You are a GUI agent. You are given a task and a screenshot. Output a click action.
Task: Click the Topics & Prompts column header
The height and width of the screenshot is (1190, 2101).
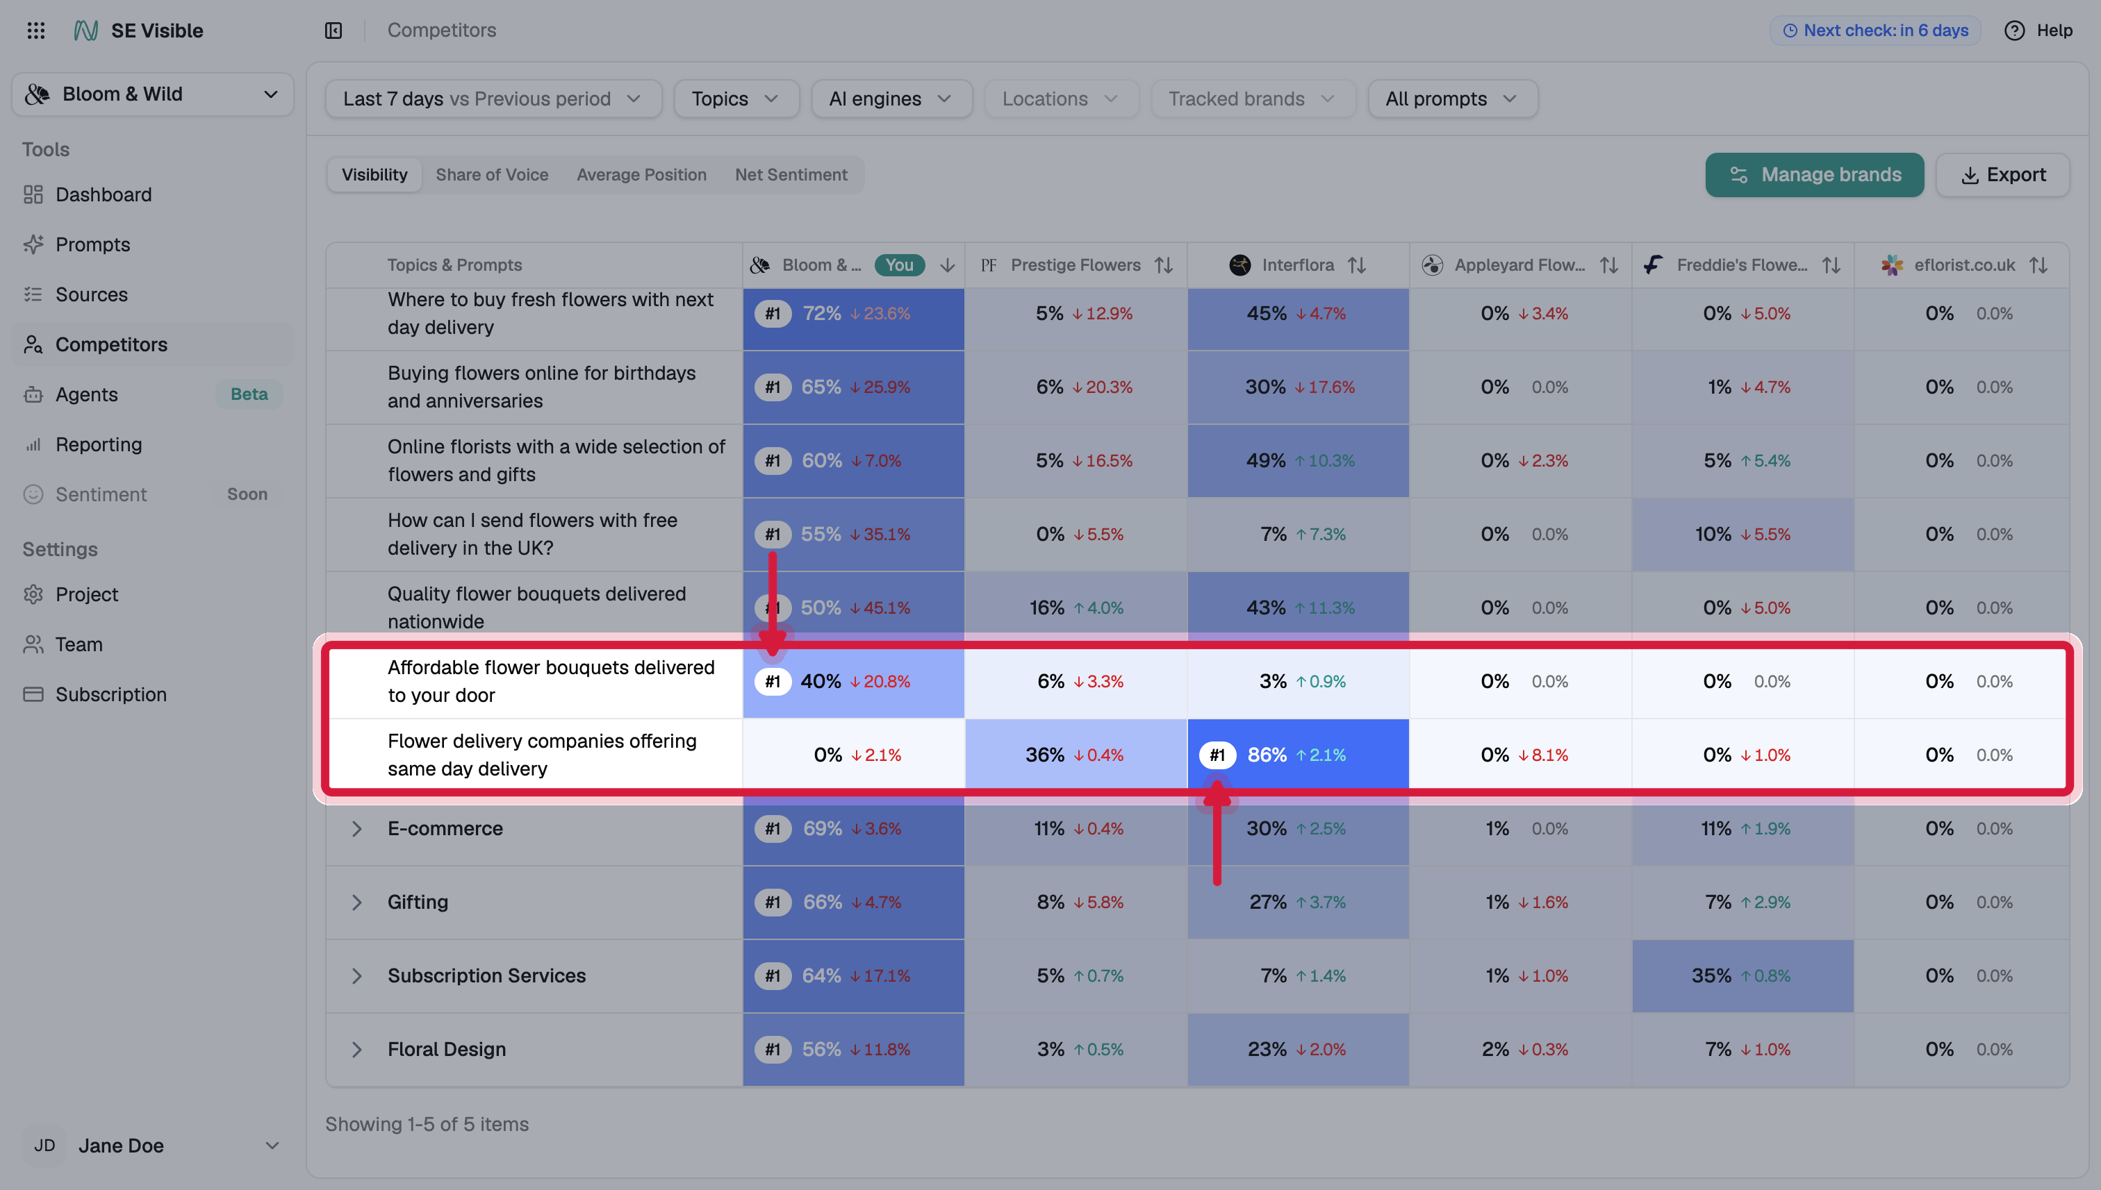click(454, 265)
